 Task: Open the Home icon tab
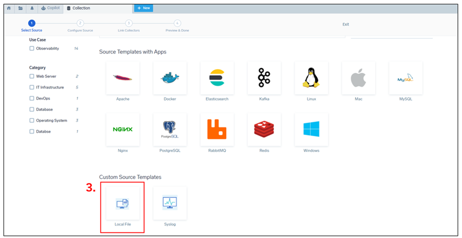tap(9, 8)
